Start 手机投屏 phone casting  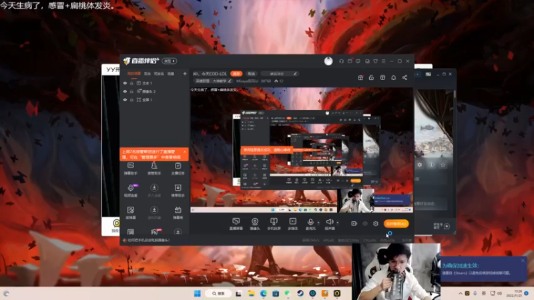click(274, 224)
